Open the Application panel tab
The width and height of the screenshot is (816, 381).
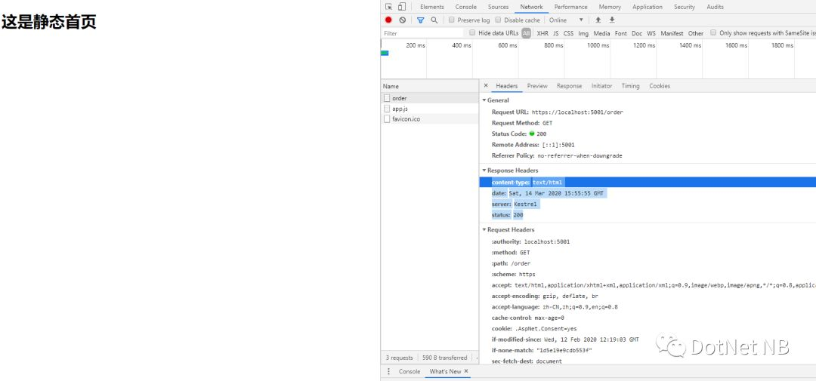click(648, 7)
